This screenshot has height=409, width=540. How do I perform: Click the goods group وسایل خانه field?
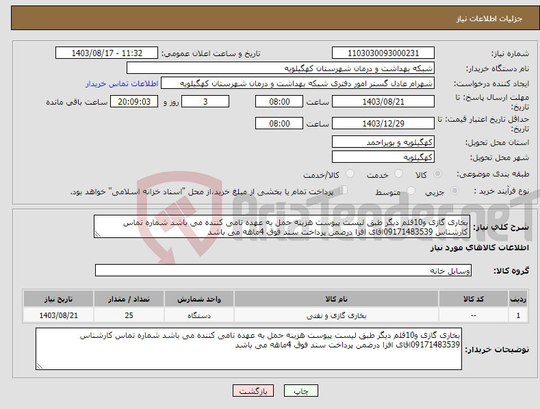click(x=283, y=270)
